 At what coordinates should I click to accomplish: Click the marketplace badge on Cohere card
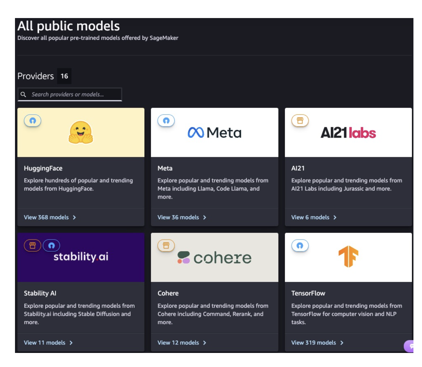pos(166,246)
